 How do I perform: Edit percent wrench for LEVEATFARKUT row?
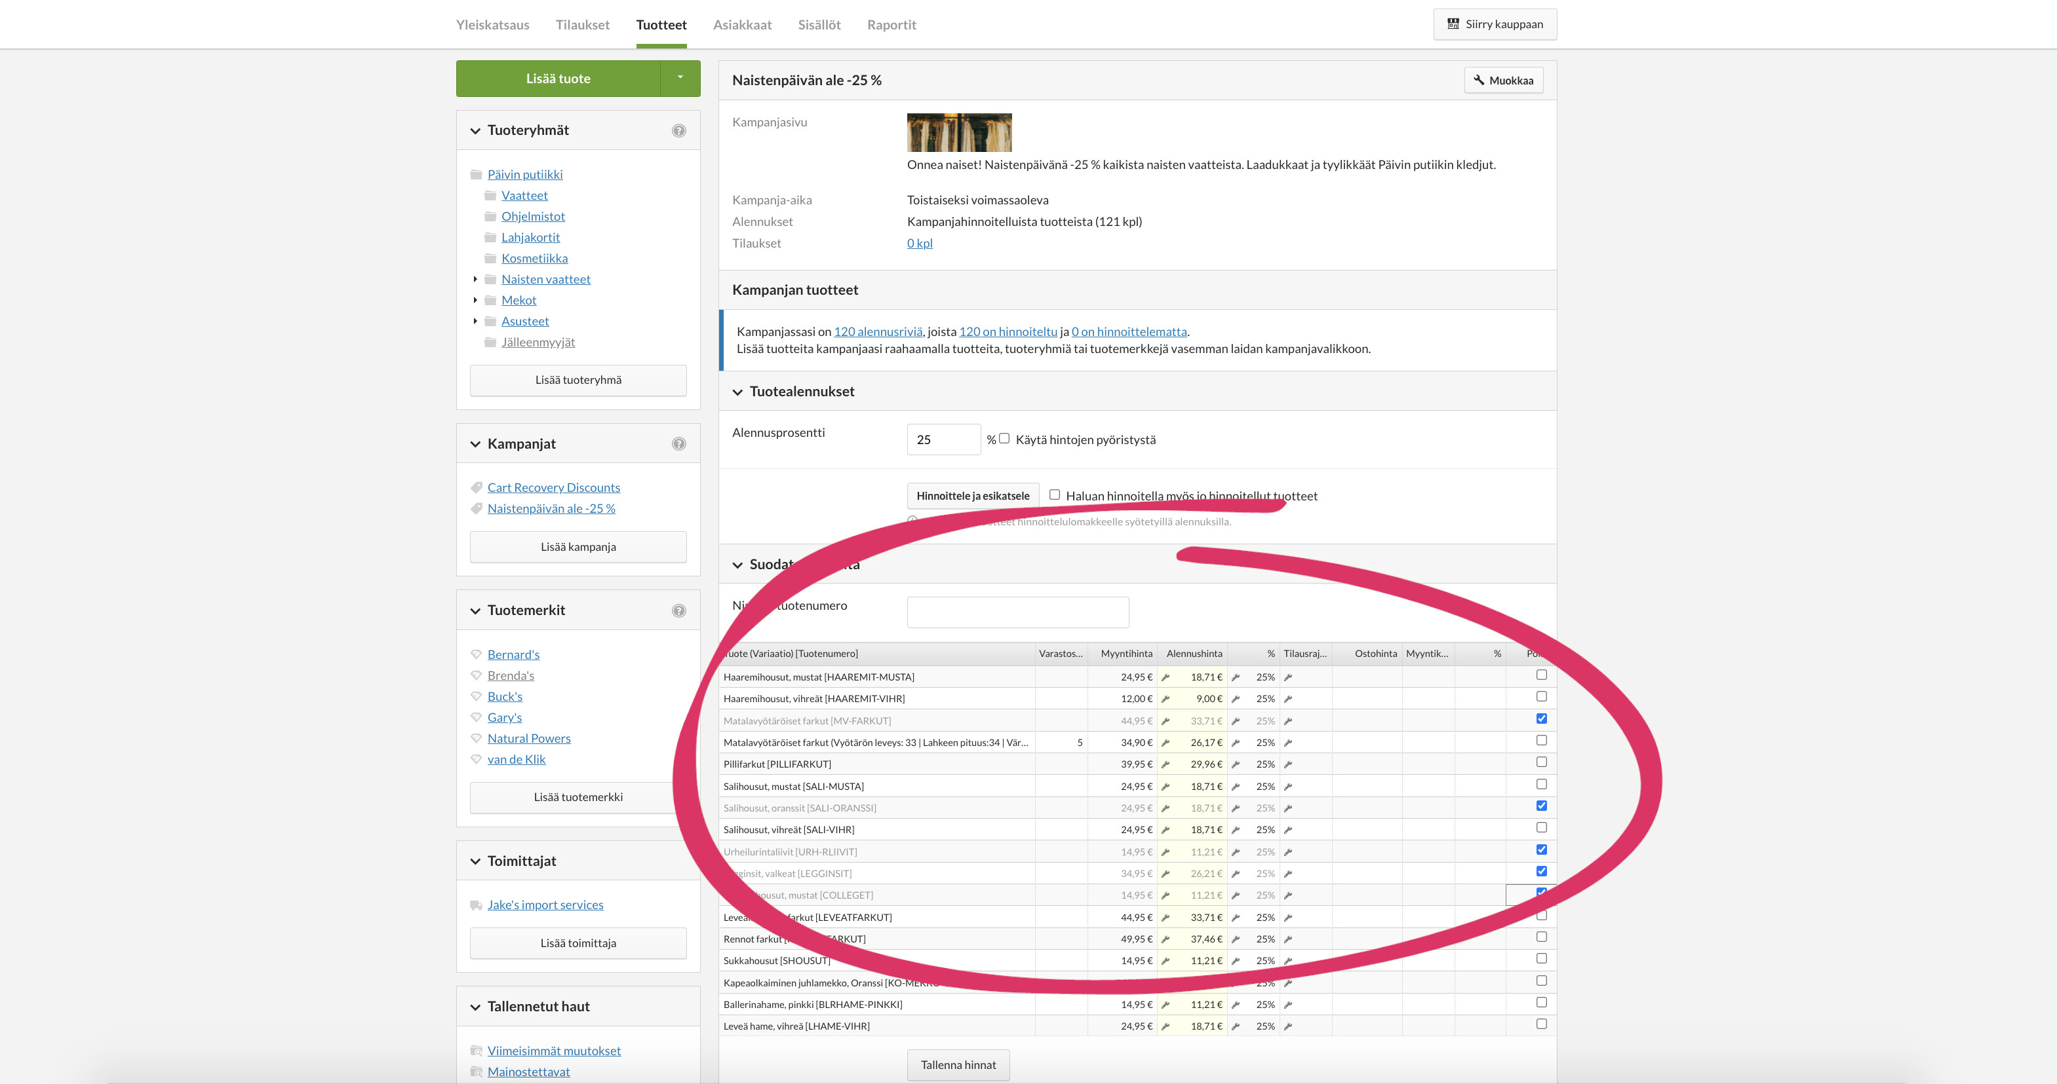pos(1288,917)
